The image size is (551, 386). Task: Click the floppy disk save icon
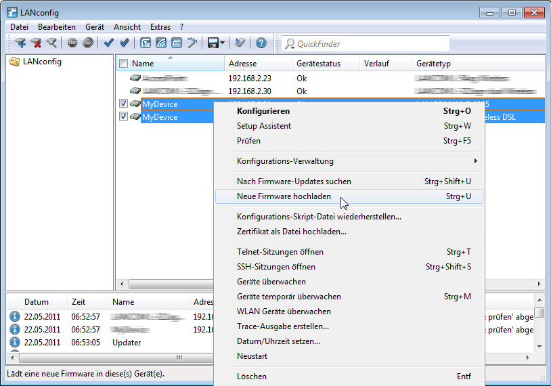point(213,43)
